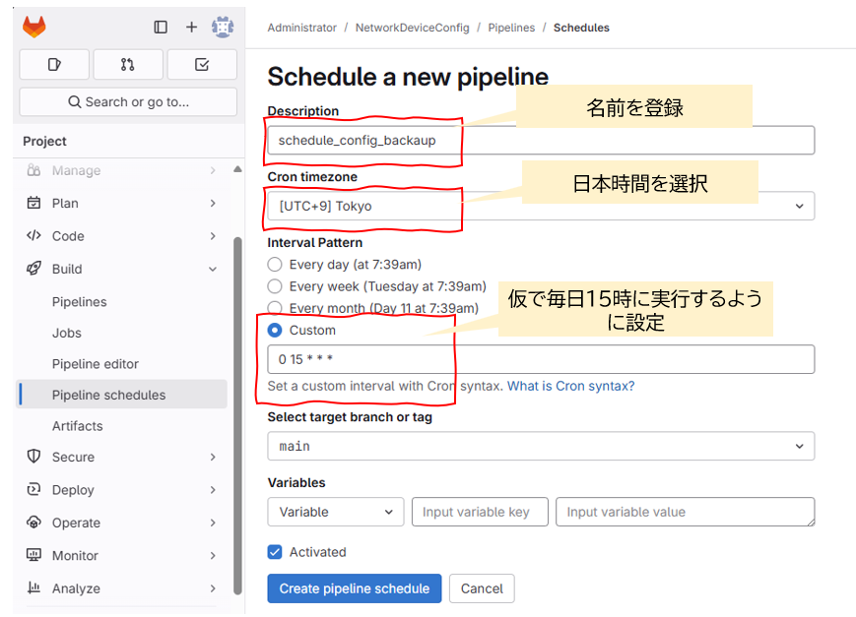Image resolution: width=856 pixels, height=617 pixels.
Task: Toggle the Activated checkbox
Action: click(x=275, y=552)
